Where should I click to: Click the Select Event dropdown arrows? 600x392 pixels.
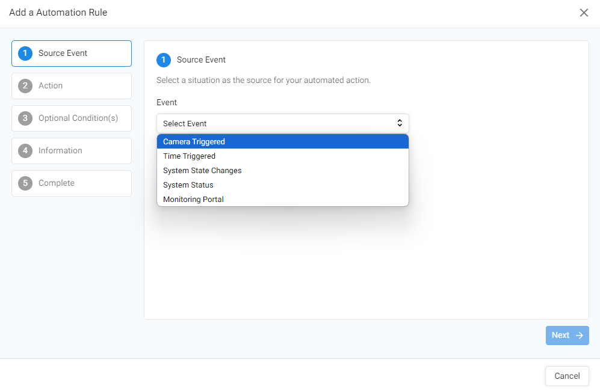[x=400, y=123]
